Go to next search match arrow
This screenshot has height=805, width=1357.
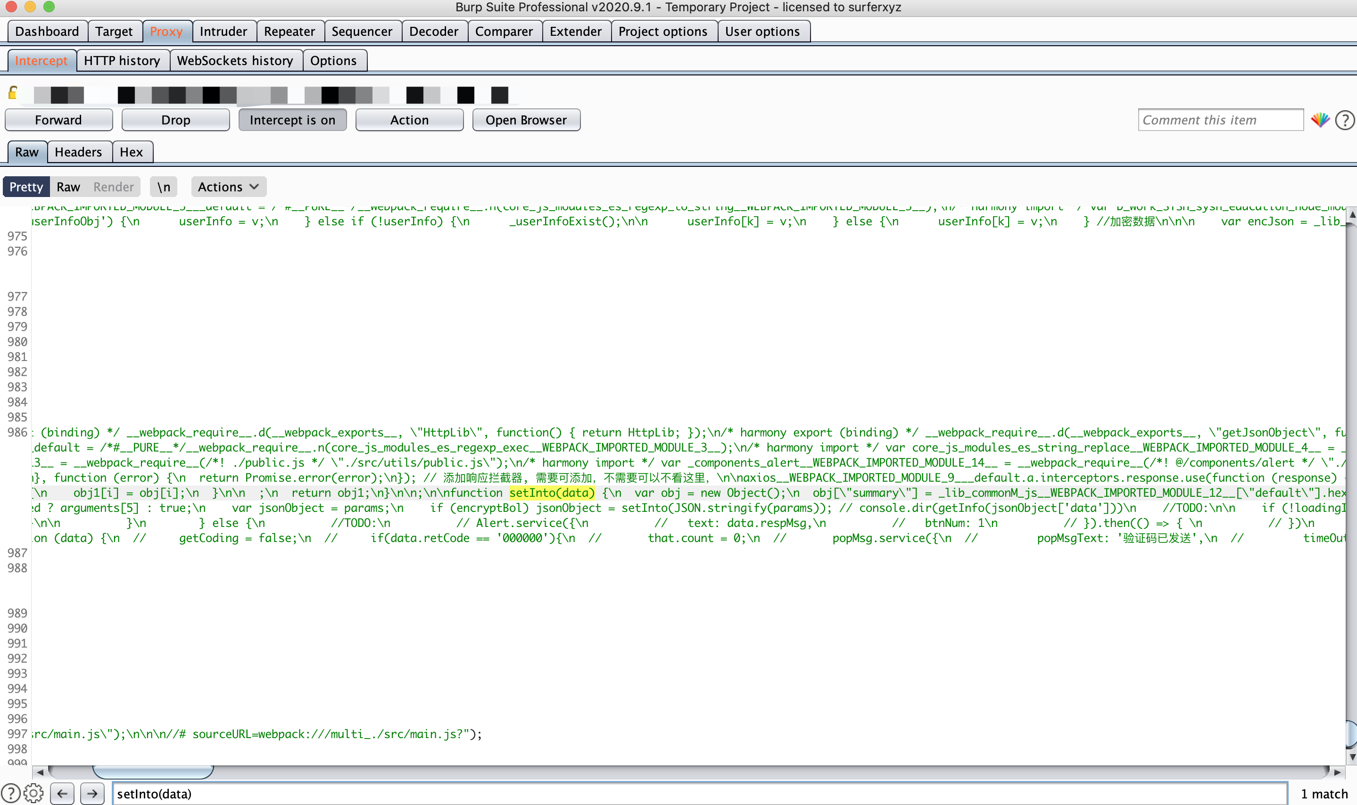click(x=92, y=794)
